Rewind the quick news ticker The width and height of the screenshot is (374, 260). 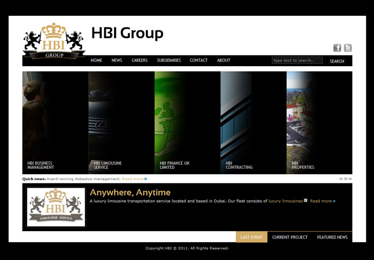point(341,179)
